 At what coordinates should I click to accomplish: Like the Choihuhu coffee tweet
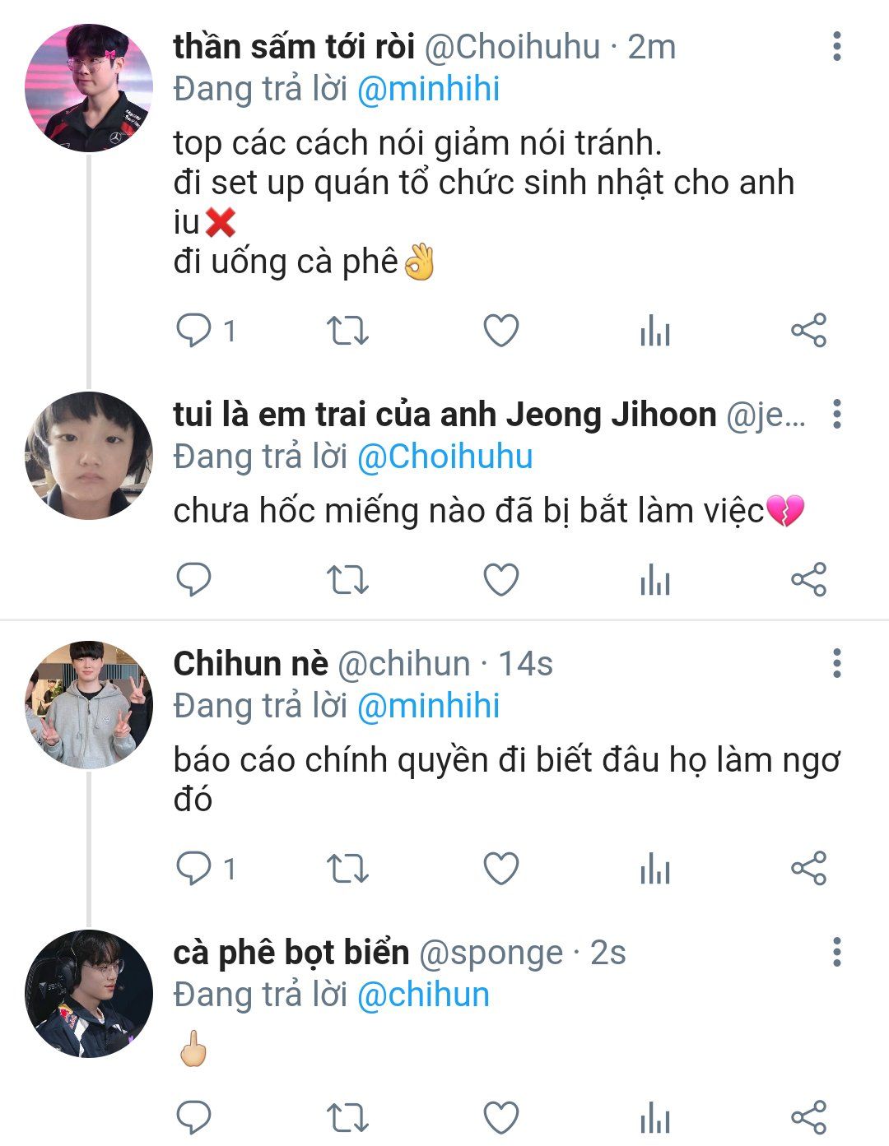click(500, 332)
